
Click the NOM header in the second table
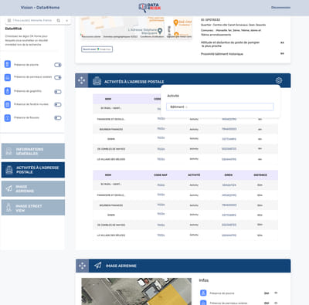pos(108,175)
